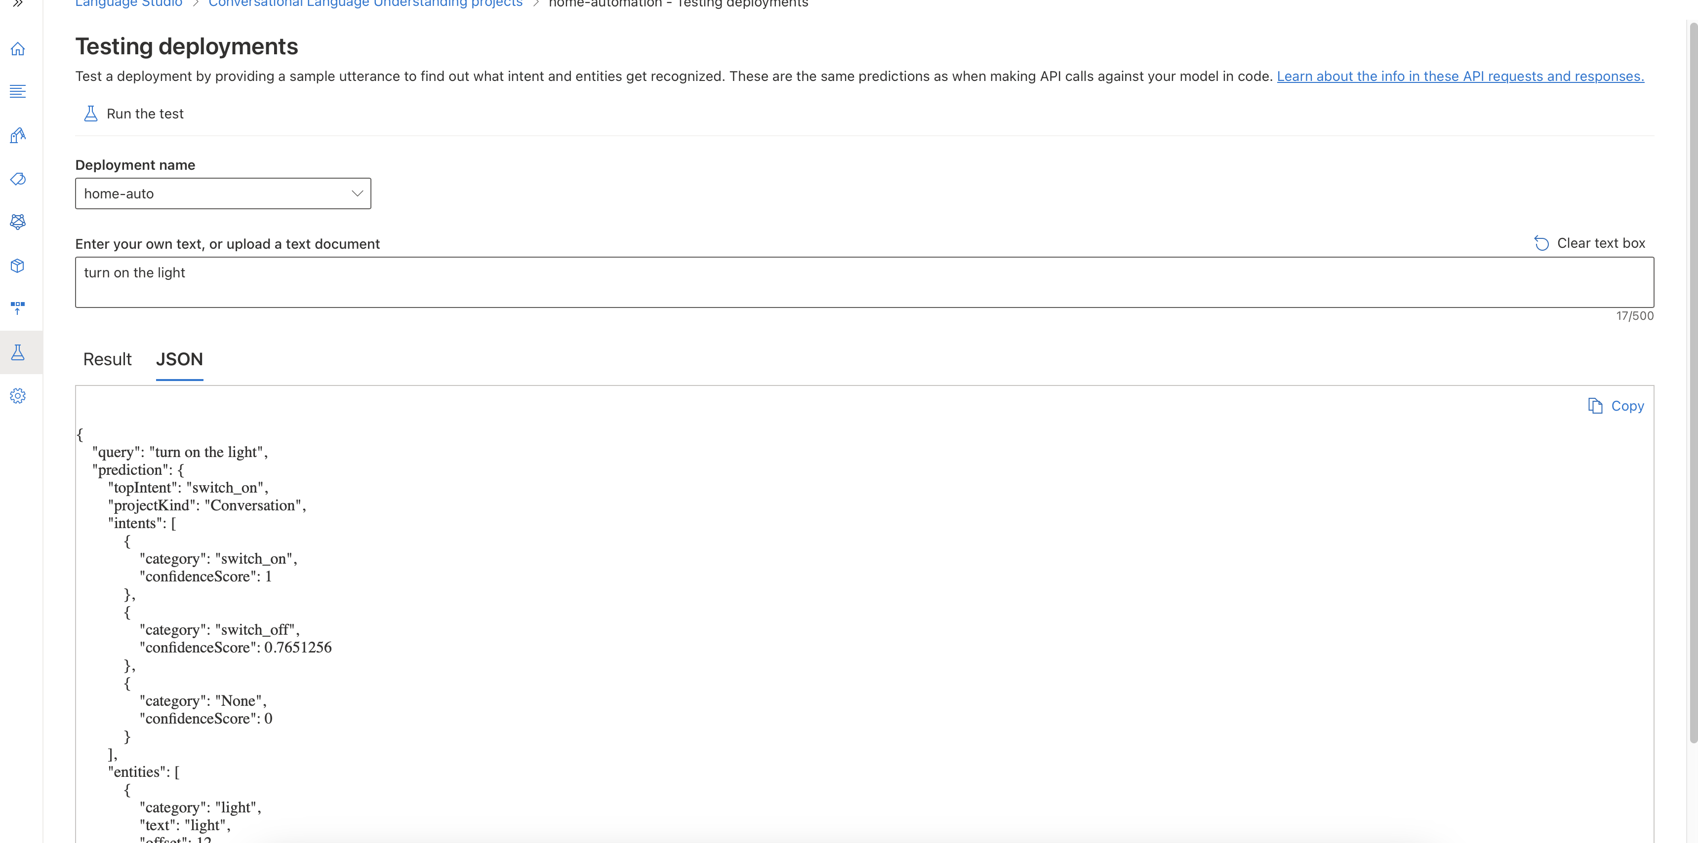
Task: Open the Data labeling sidebar icon
Action: tap(18, 136)
